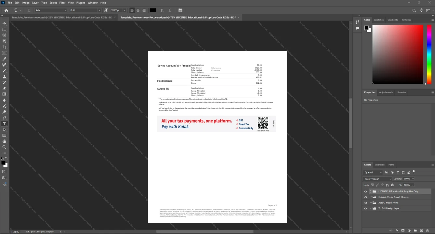Image resolution: width=435 pixels, height=234 pixels.
Task: Hide the 'To Edit Design Layer' group
Action: click(366, 208)
